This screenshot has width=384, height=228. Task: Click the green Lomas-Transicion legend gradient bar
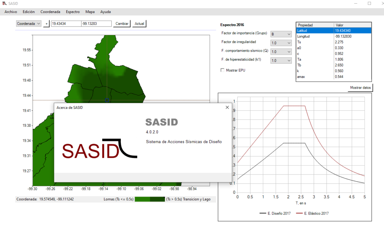click(x=150, y=199)
